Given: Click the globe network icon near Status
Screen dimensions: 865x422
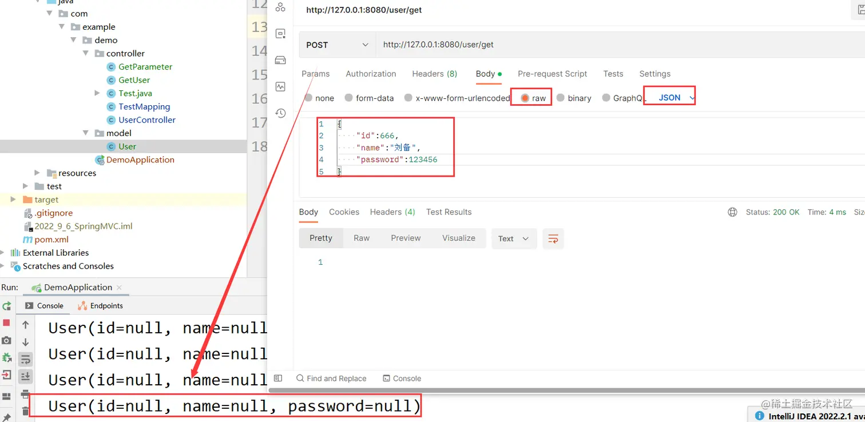Looking at the screenshot, I should [x=732, y=212].
